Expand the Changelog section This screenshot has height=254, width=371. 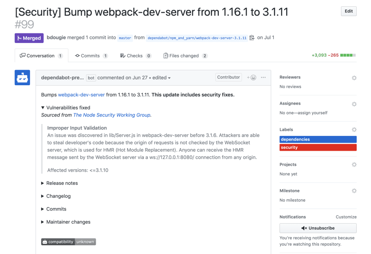[56, 196]
